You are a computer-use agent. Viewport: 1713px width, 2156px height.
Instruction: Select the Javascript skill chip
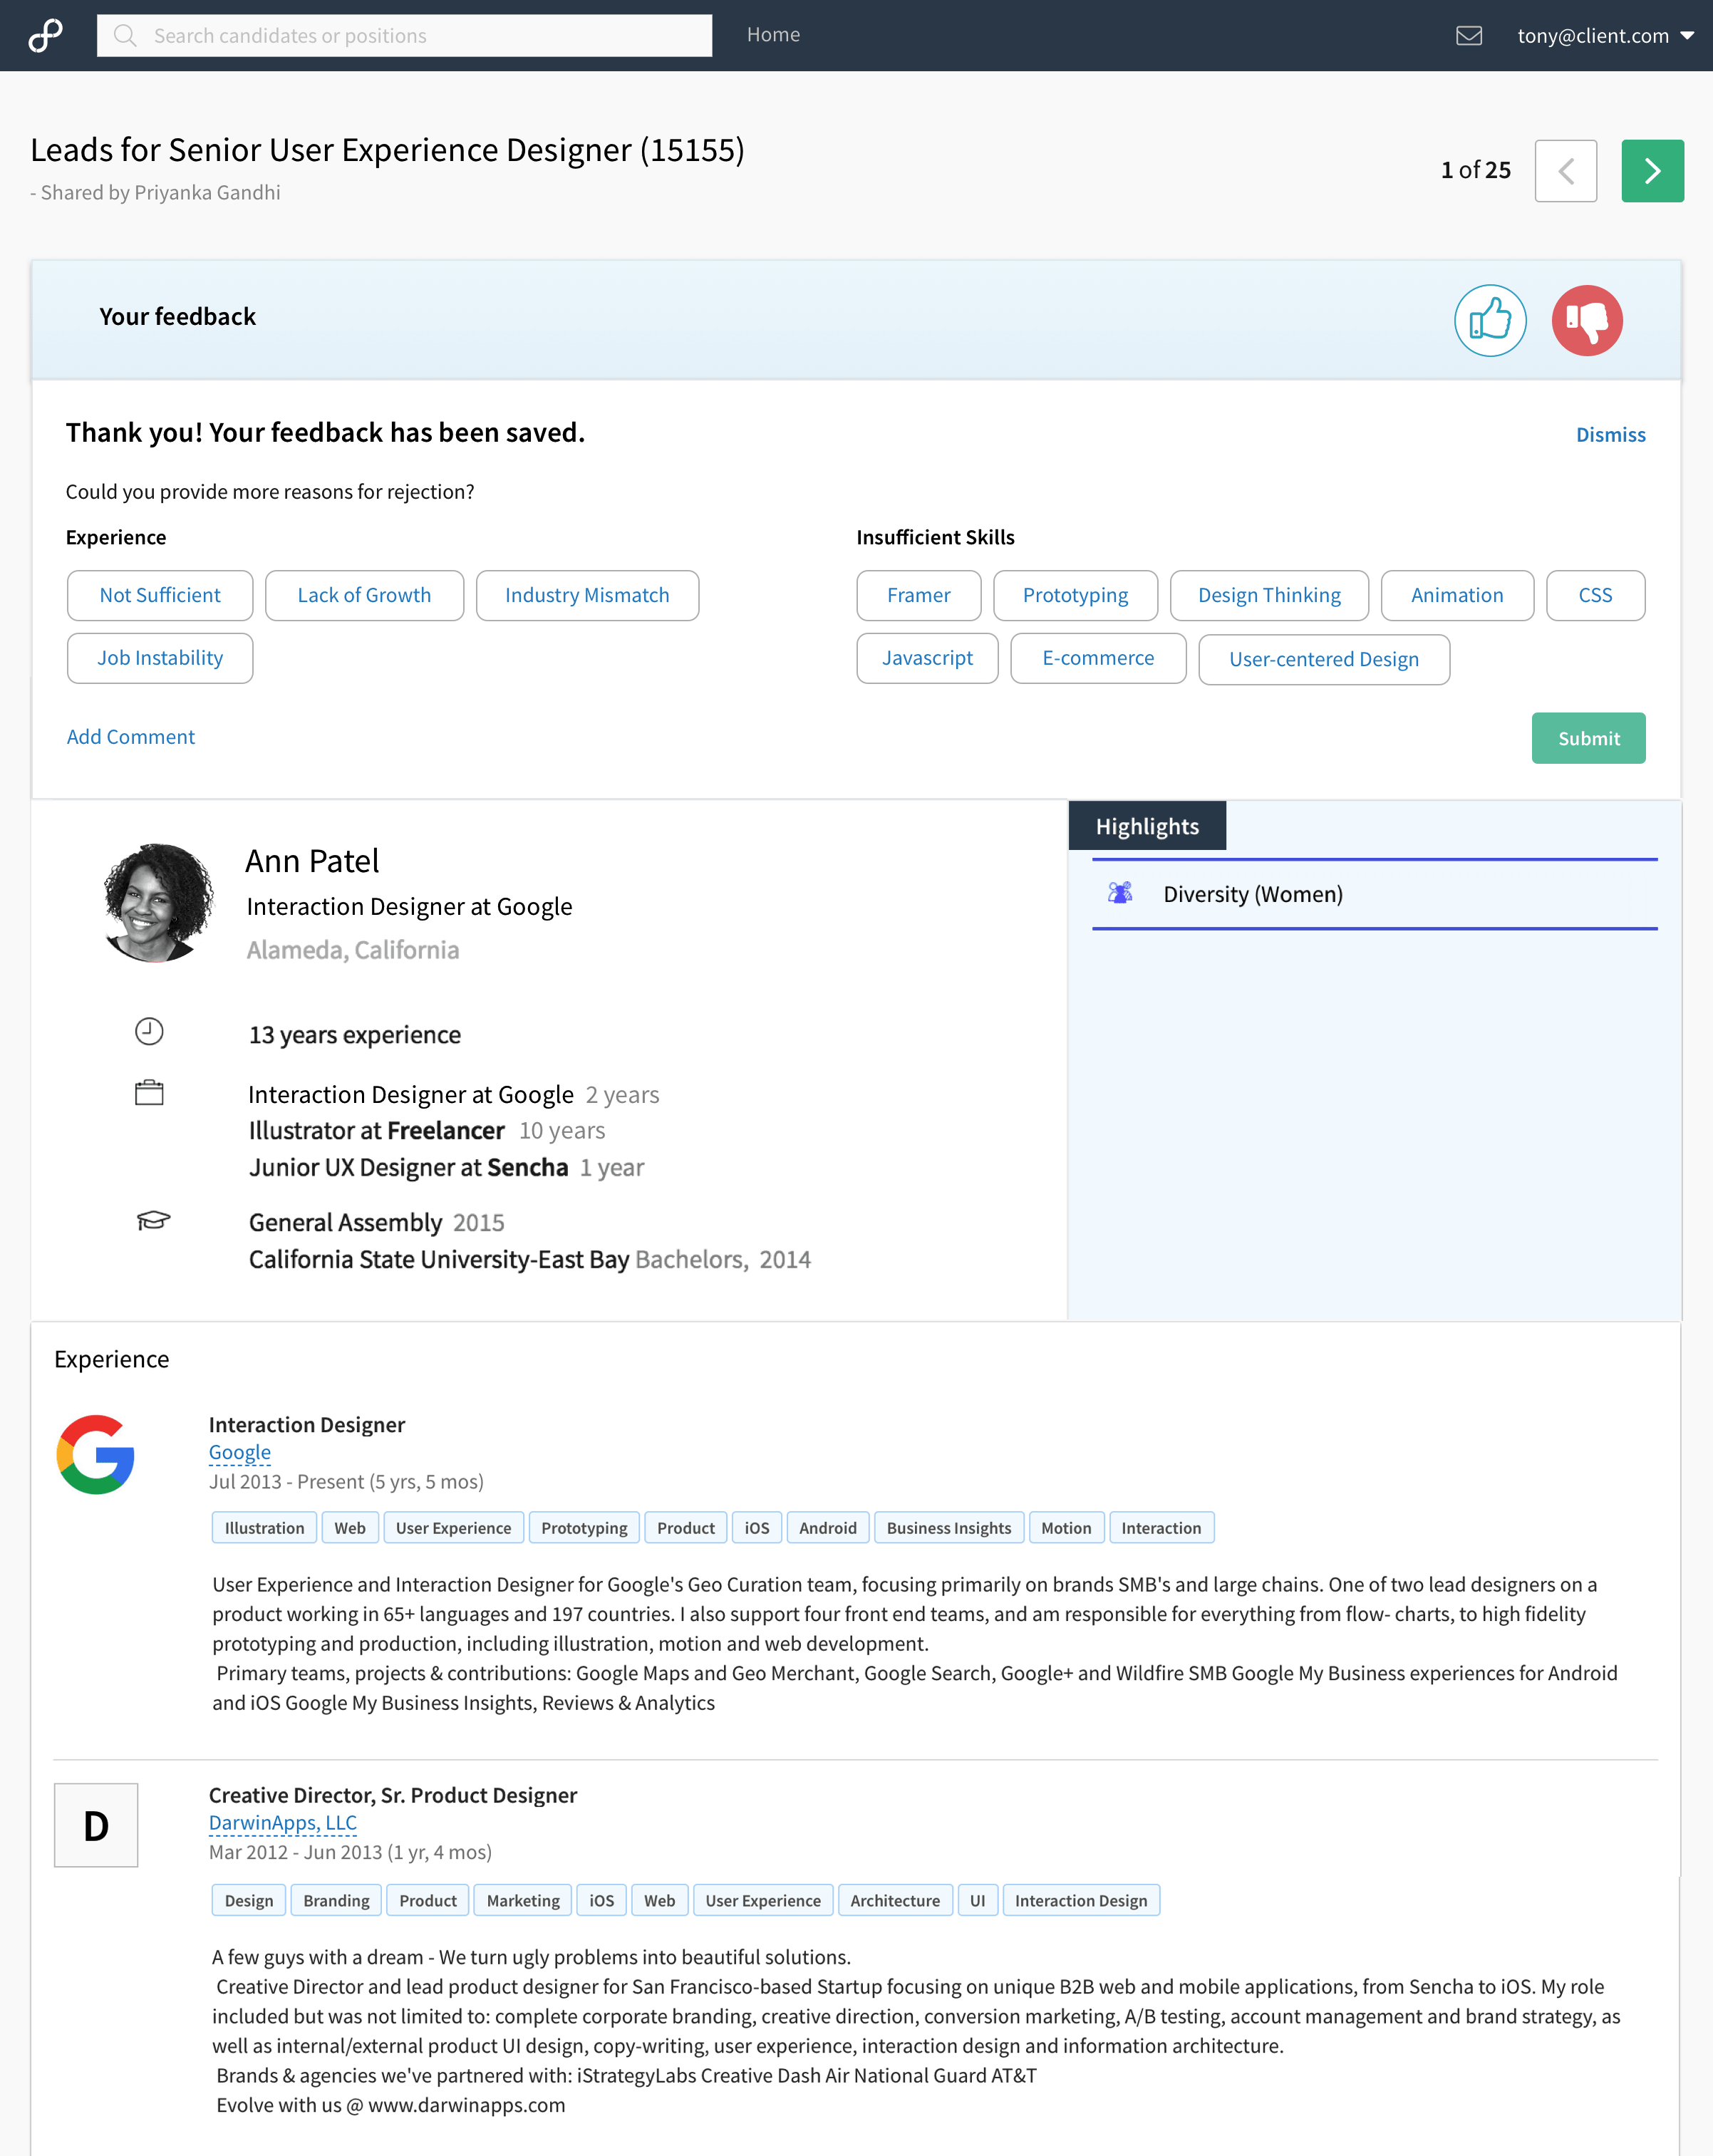[x=927, y=658]
